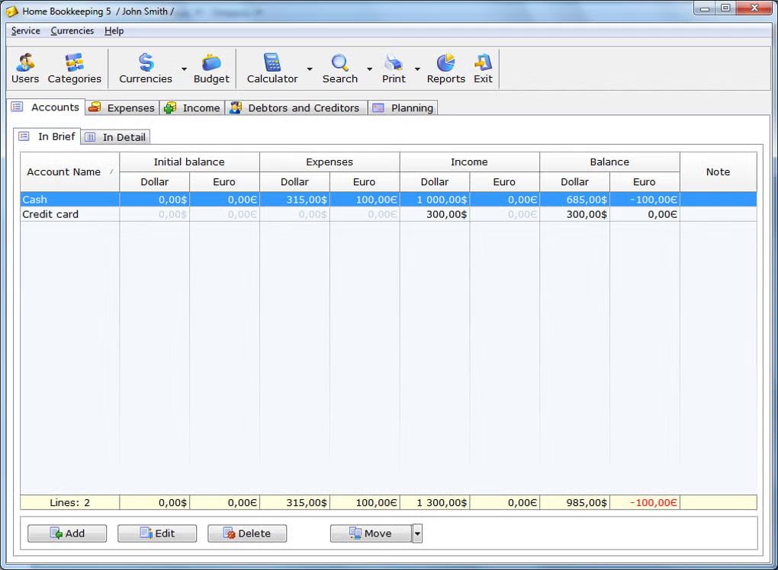Click the Note column header
This screenshot has width=778, height=570.
[718, 171]
